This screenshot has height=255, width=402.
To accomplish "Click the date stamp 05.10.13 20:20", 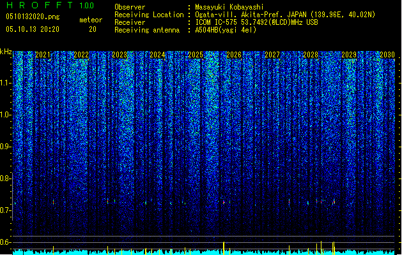I will point(33,29).
